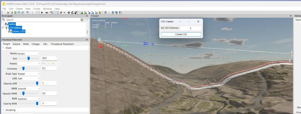Open the RMB Subtract dropdown

tap(29, 99)
